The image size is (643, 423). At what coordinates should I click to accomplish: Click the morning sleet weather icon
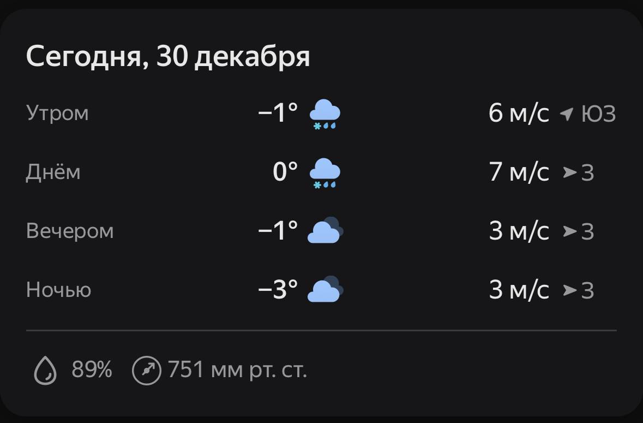pos(325,114)
